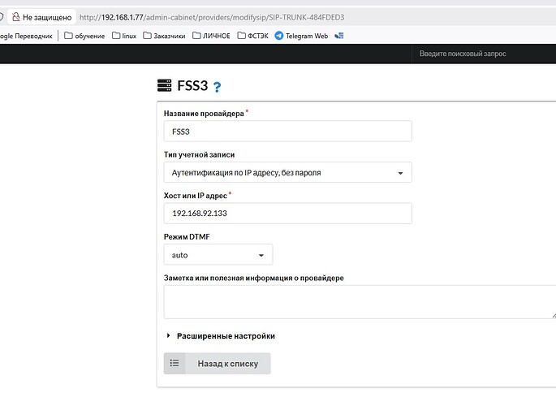This screenshot has width=556, height=406.
Task: Click the Не защищено security label
Action: coord(47,17)
